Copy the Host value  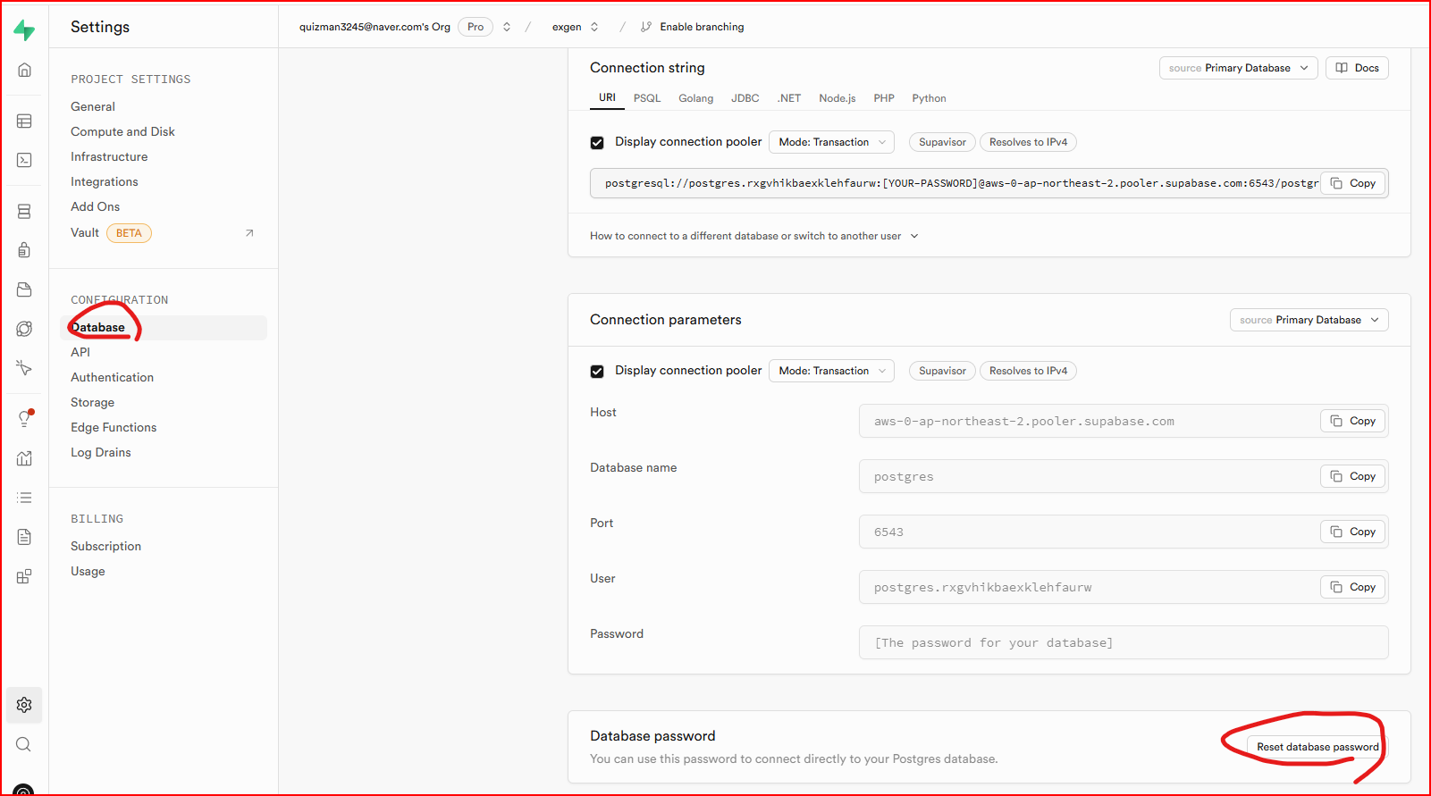(x=1352, y=421)
